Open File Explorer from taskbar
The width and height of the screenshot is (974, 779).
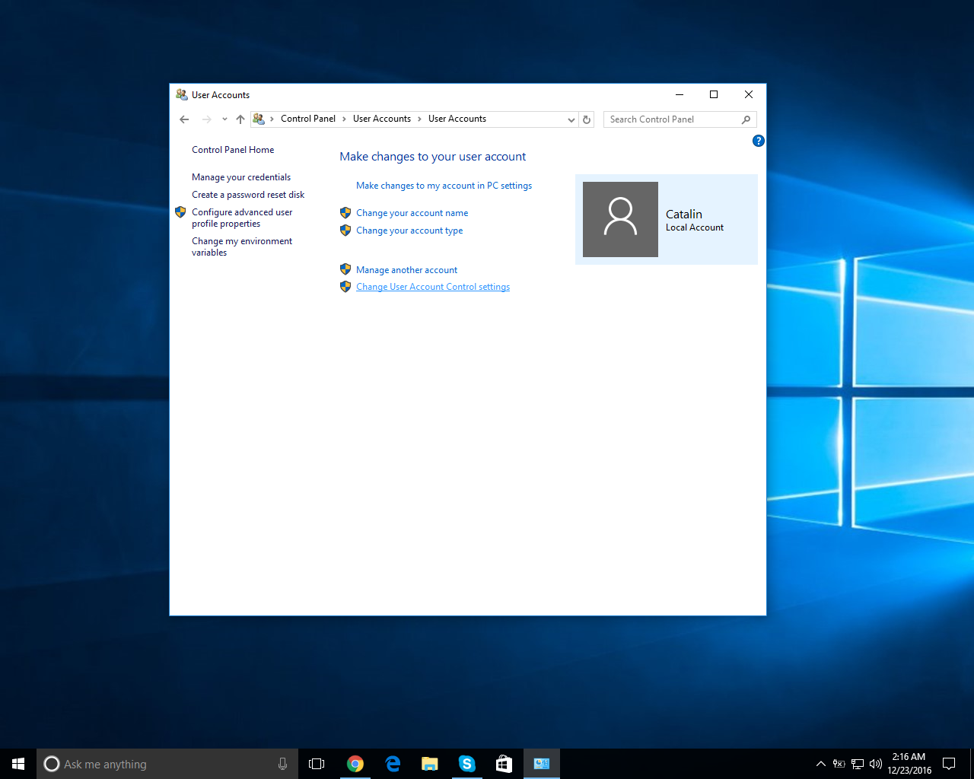[x=430, y=764]
